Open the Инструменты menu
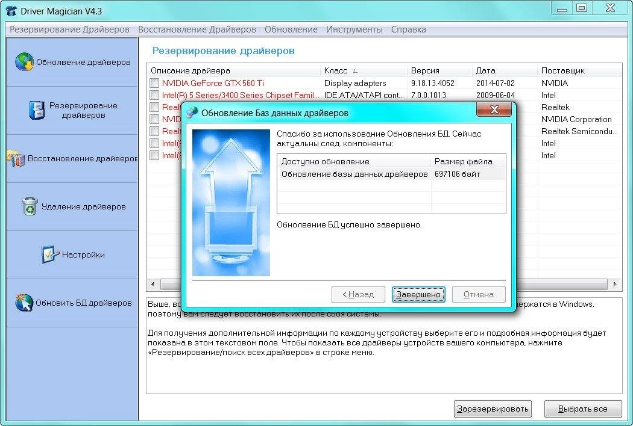This screenshot has width=633, height=426. [354, 29]
